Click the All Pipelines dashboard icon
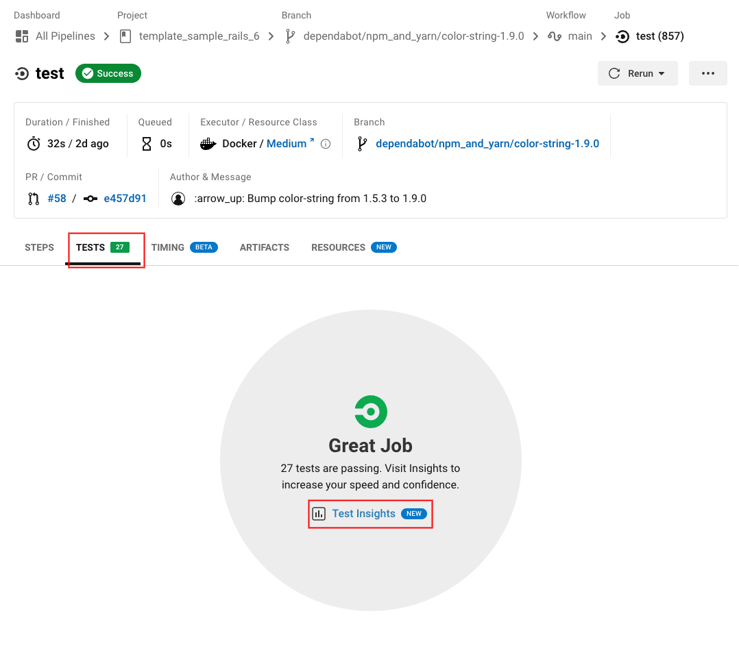The height and width of the screenshot is (659, 739). [x=22, y=36]
